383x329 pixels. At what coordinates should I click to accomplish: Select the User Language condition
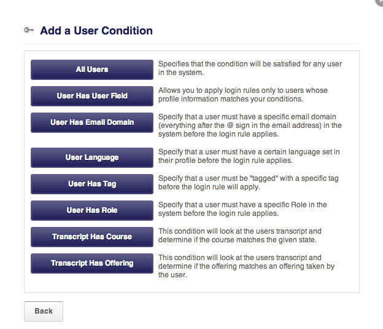click(92, 157)
